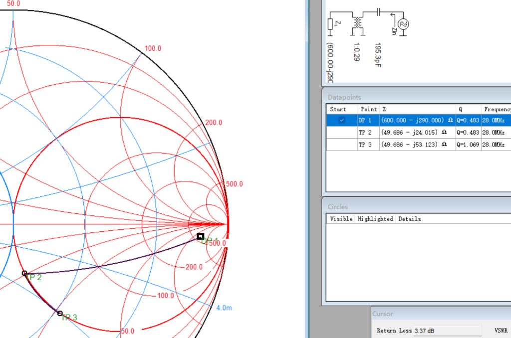This screenshot has width=511, height=338.
Task: Click the Zin label in the schematic
Action: pyautogui.click(x=394, y=31)
